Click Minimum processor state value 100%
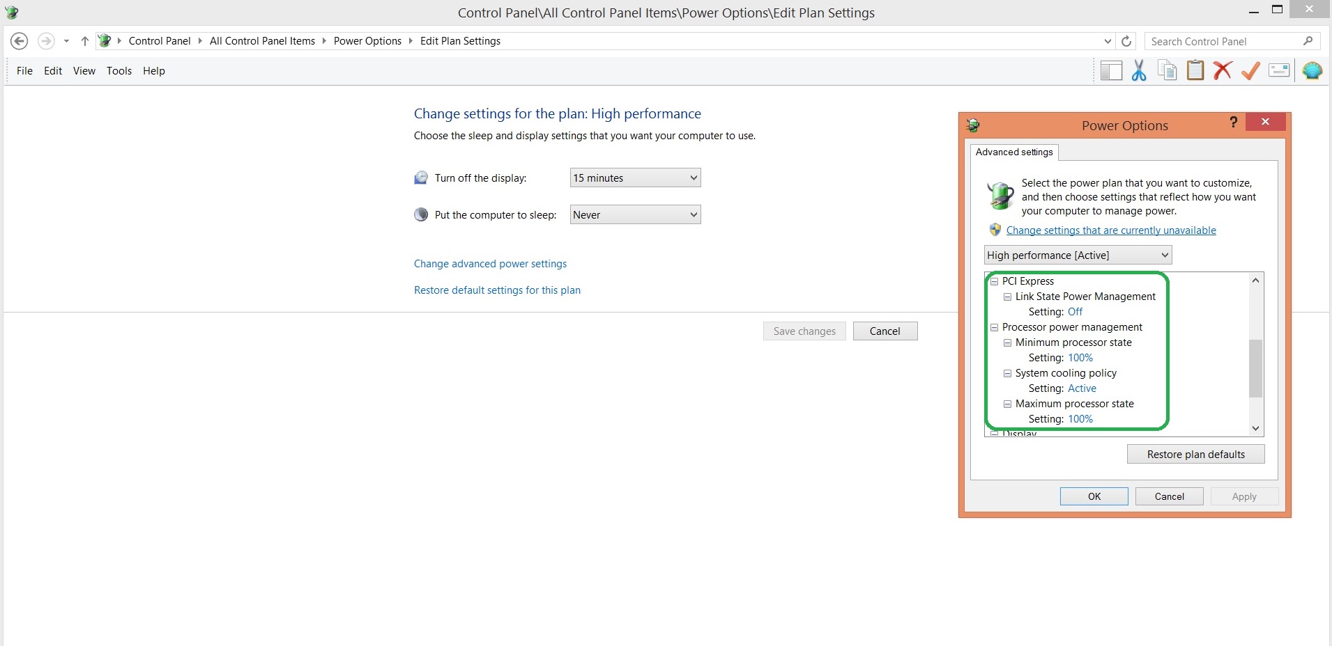The width and height of the screenshot is (1332, 646). pos(1080,358)
